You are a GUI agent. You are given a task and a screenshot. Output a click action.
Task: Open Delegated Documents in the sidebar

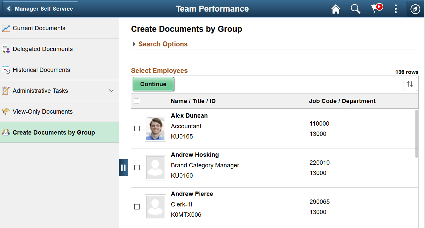59,49
